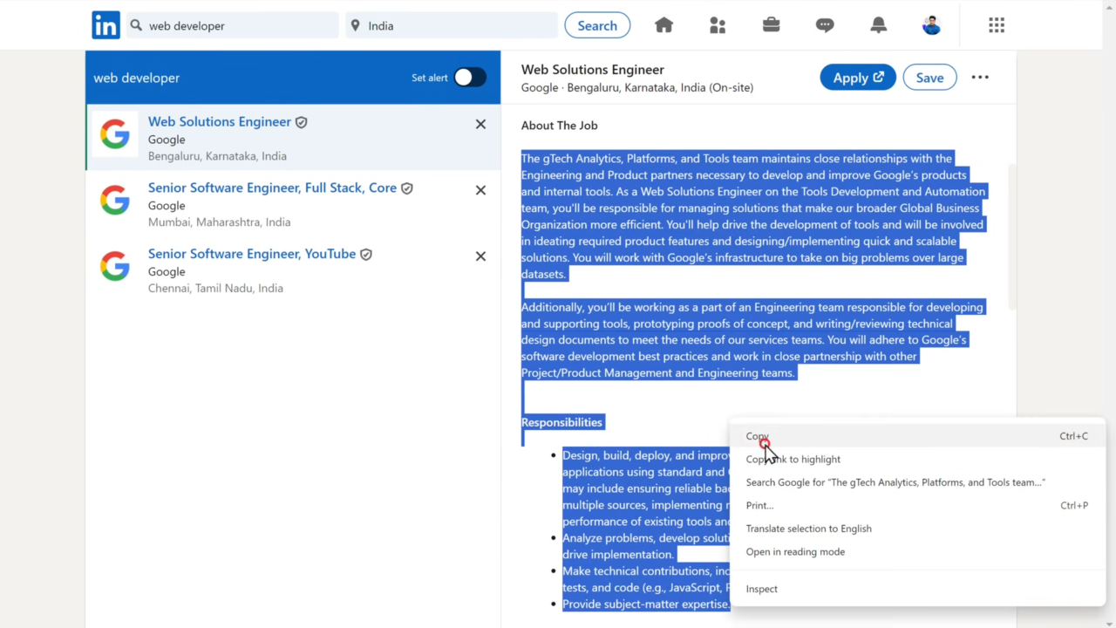Viewport: 1116px width, 628px height.
Task: Open the LinkedIn home logo
Action: tap(106, 25)
